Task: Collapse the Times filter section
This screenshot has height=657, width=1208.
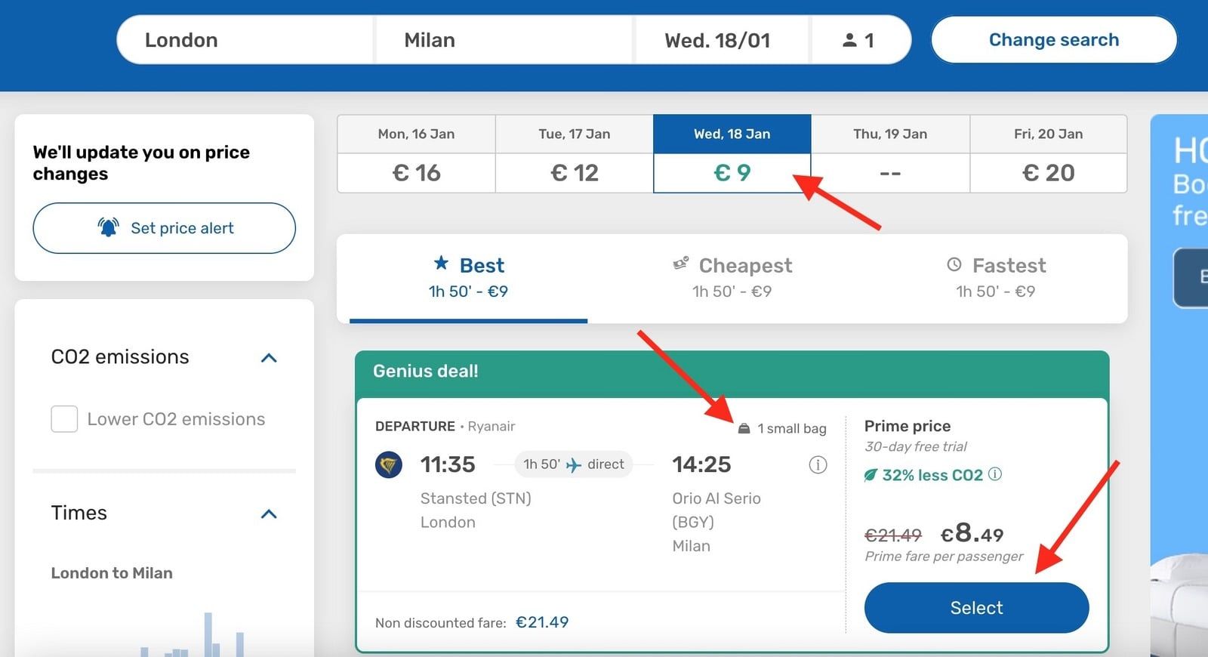Action: click(x=269, y=514)
